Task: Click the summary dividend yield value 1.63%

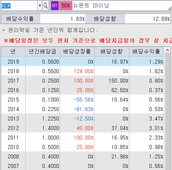Action: (x=78, y=19)
